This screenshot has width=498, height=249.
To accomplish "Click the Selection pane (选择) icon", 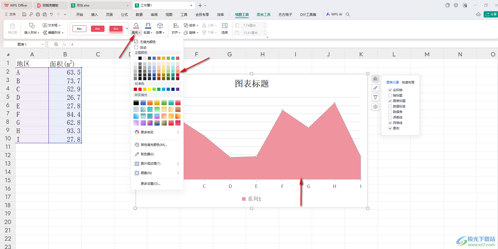I will (225, 26).
